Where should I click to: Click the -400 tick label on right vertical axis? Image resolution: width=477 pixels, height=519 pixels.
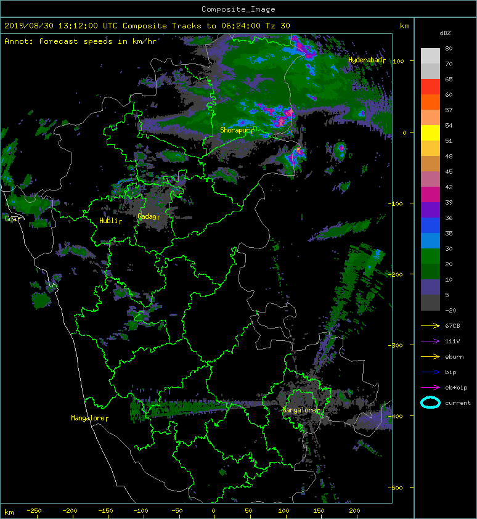[395, 416]
